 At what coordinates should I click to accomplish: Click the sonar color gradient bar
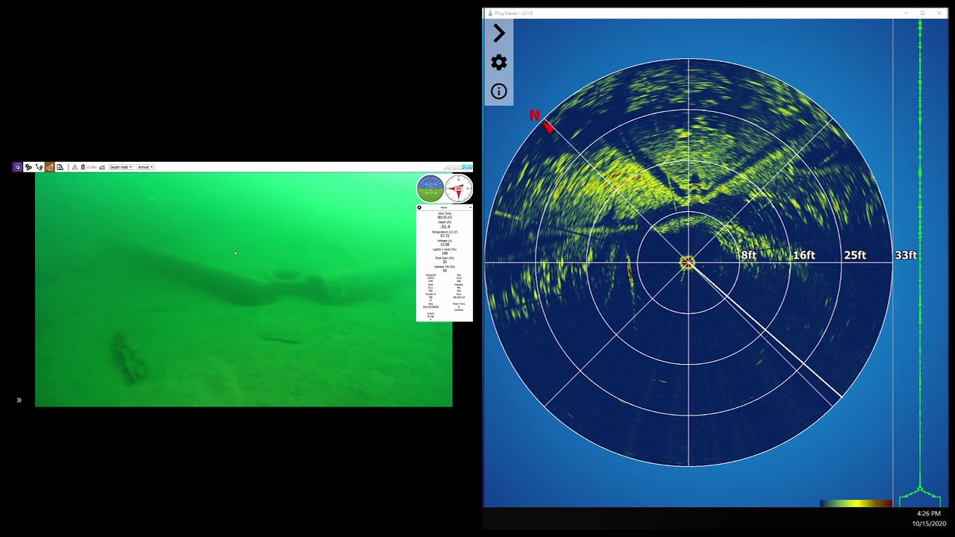coord(856,503)
